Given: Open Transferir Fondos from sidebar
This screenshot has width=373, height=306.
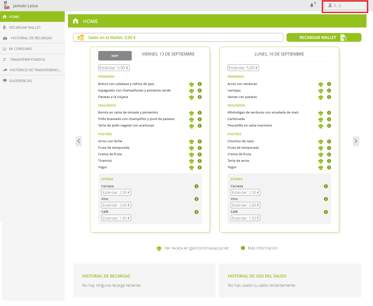Looking at the screenshot, I should (27, 59).
